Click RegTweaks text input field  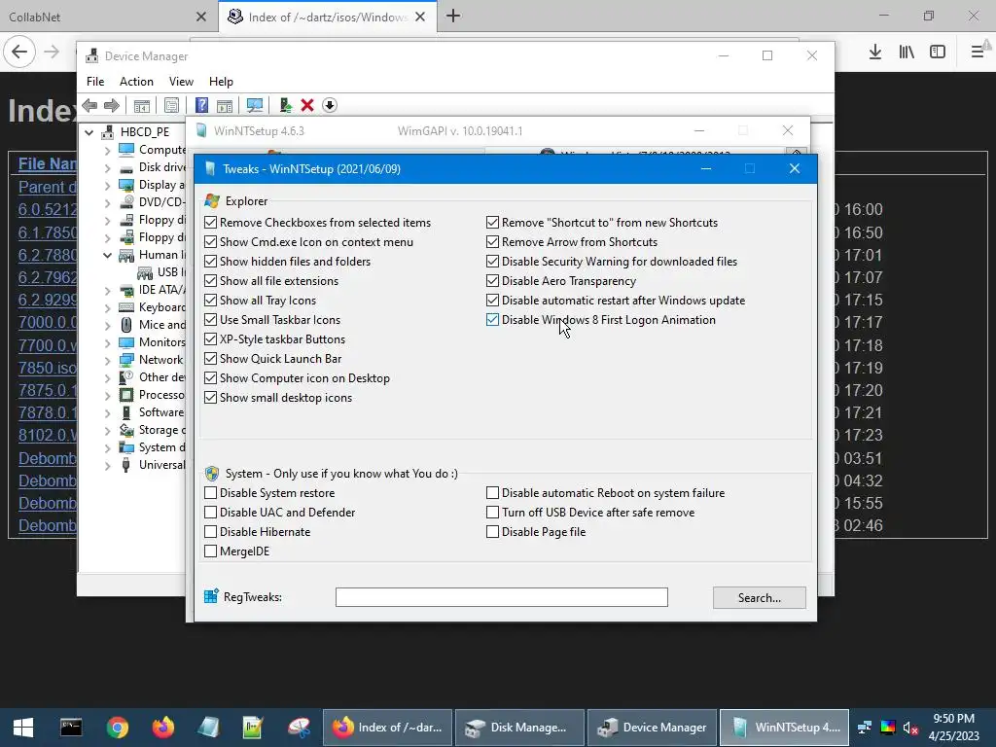[502, 597]
